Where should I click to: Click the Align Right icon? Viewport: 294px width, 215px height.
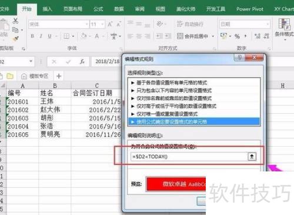click(x=148, y=36)
